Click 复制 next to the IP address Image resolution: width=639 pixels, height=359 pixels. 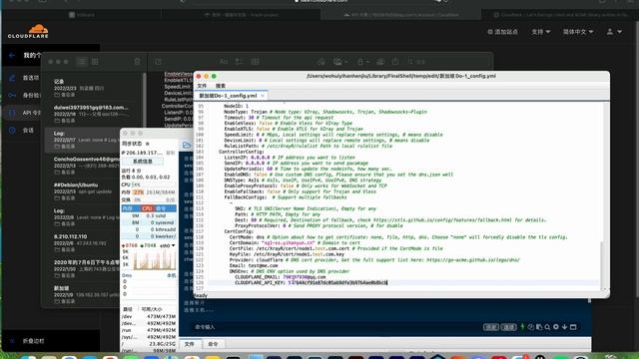point(171,153)
